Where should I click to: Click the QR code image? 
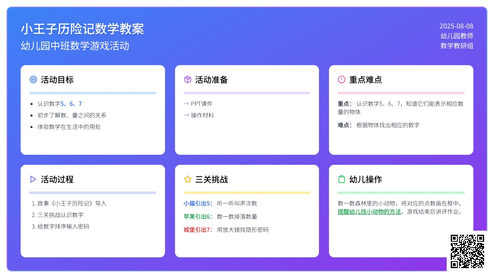click(x=467, y=251)
